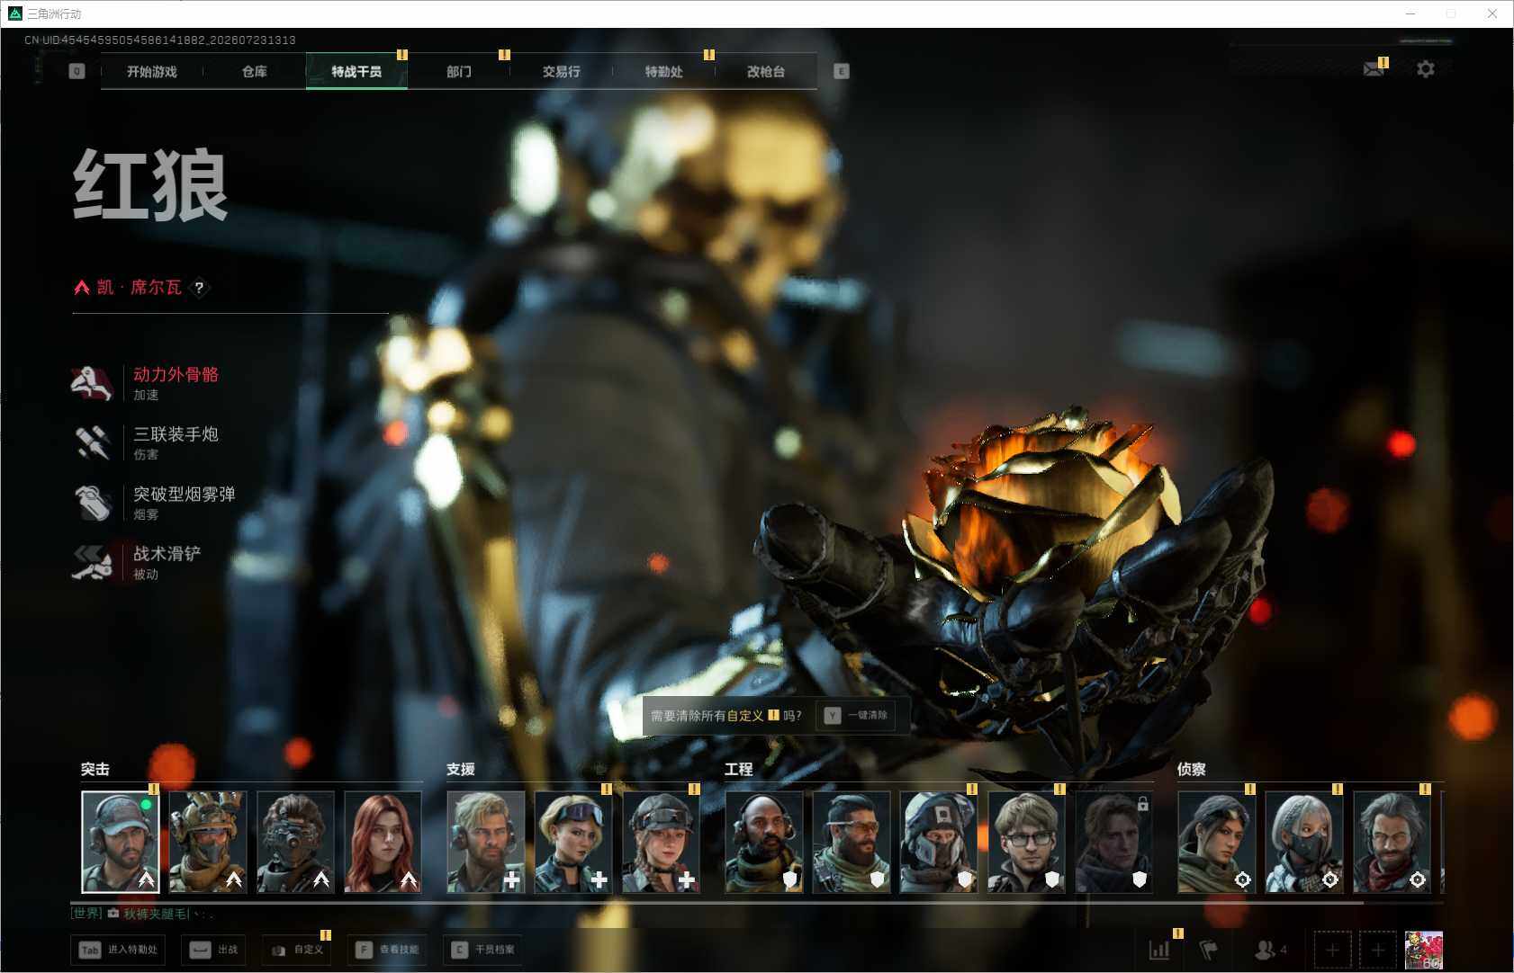Viewport: 1514px width, 973px height.
Task: Select the red-haired assault operator portrait
Action: click(383, 842)
